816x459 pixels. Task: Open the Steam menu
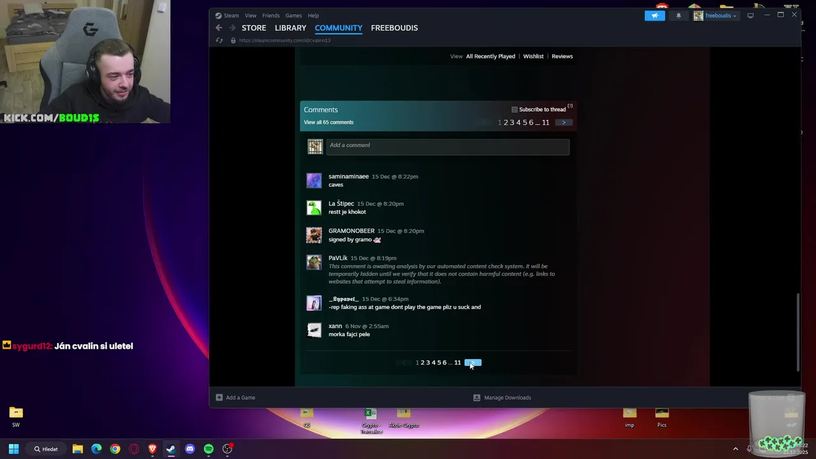231,15
